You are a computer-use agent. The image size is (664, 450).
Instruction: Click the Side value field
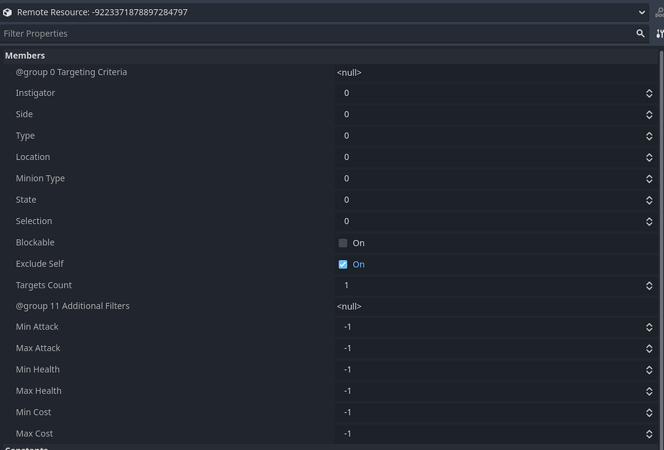coord(496,114)
